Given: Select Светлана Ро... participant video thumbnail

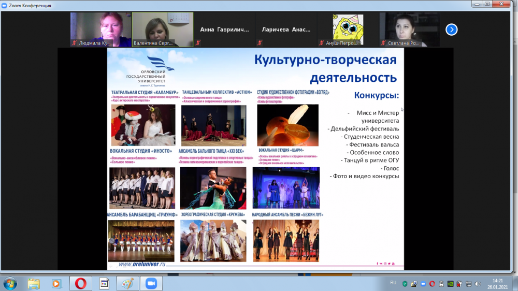Looking at the screenshot, I should pos(410,30).
